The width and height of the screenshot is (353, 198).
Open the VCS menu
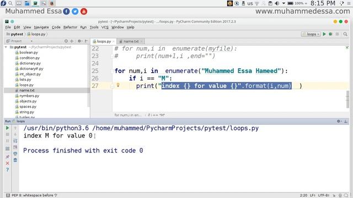point(105,27)
